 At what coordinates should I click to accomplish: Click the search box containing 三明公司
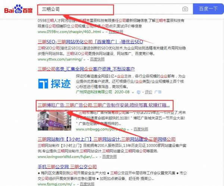click(x=108, y=9)
